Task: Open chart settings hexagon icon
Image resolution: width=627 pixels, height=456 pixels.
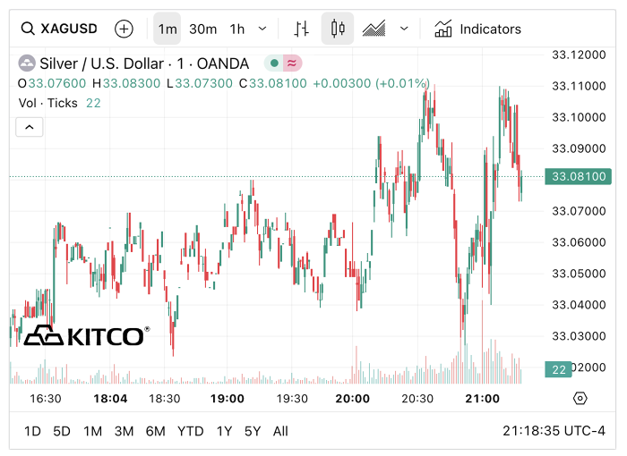Action: pyautogui.click(x=580, y=398)
